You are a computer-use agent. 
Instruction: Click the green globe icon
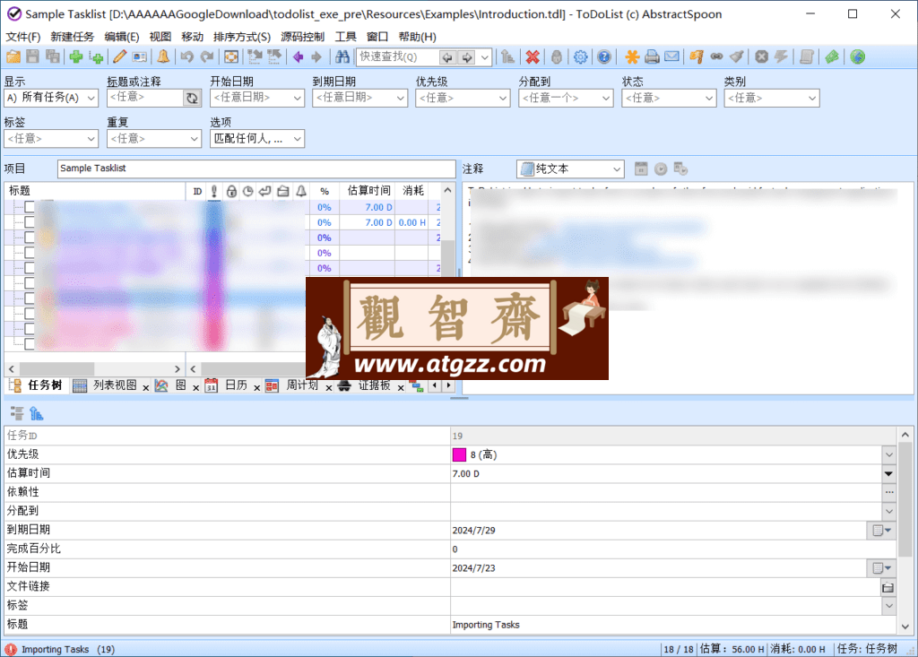(x=858, y=56)
